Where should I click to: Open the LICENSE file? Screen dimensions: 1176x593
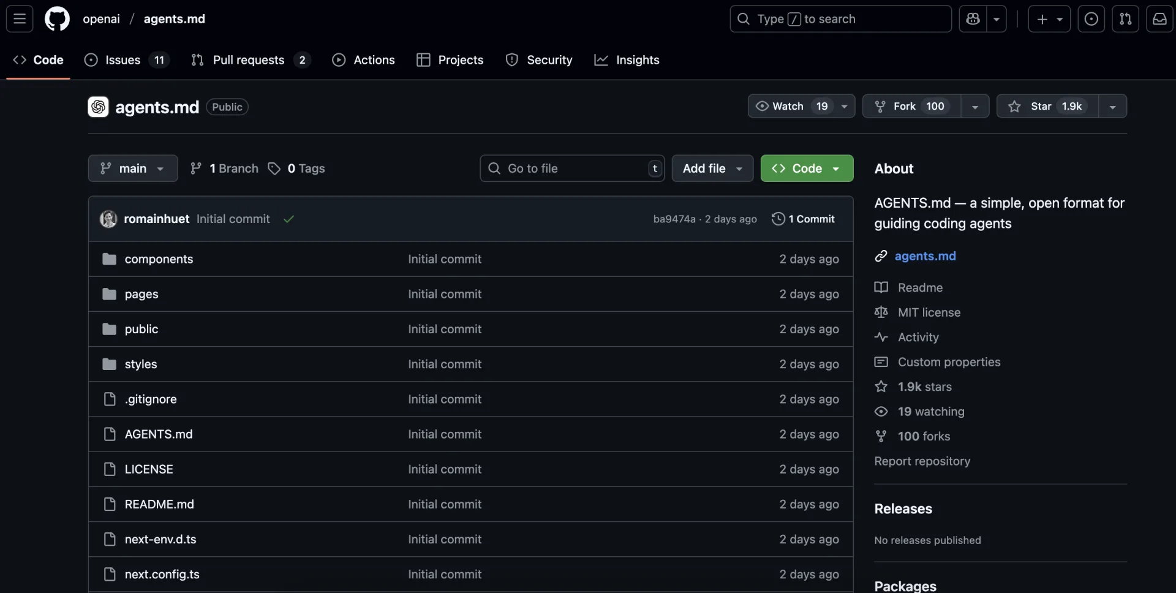[x=149, y=469]
